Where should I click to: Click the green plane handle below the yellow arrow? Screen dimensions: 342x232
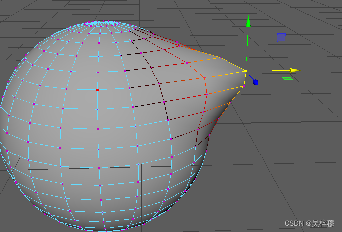(288, 78)
